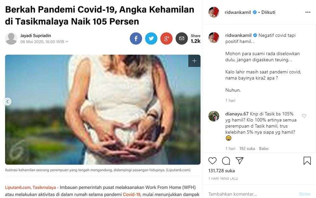Viewport: 316px width, 198px height.
Task: Share article on Google Plus
Action: [x=166, y=39]
